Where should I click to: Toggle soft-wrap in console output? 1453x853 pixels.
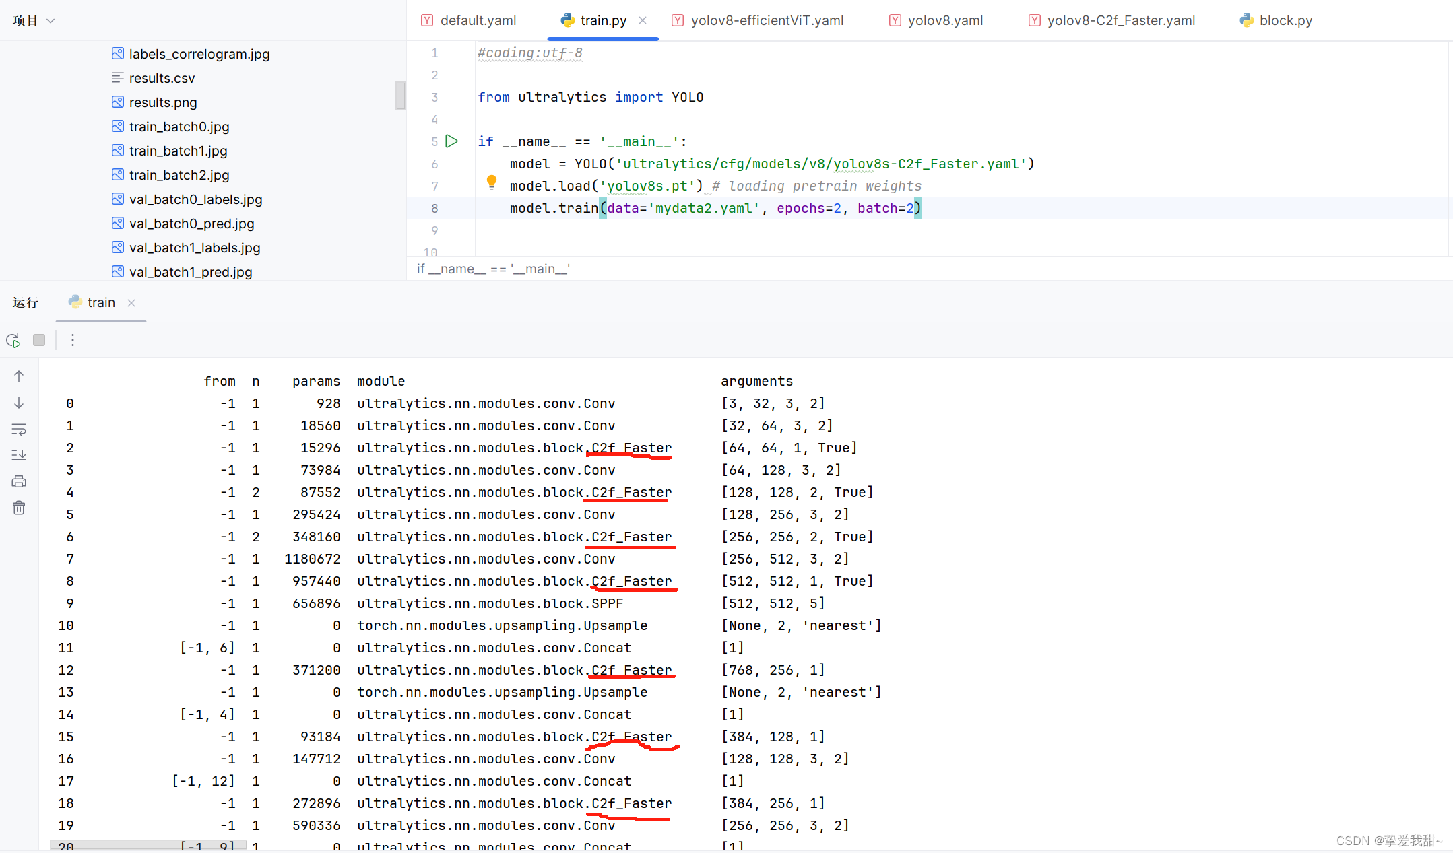pyautogui.click(x=19, y=429)
